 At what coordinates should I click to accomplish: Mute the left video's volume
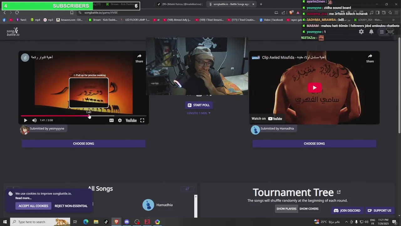pyautogui.click(x=34, y=120)
